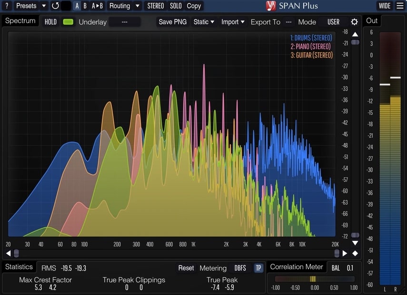Enable SOLO channel monitoring

click(x=176, y=6)
